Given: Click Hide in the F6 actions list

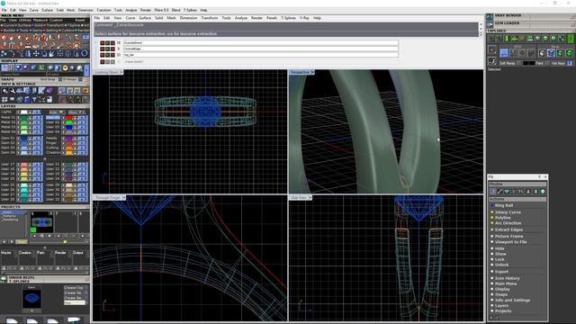Looking at the screenshot, I should pyautogui.click(x=499, y=248).
